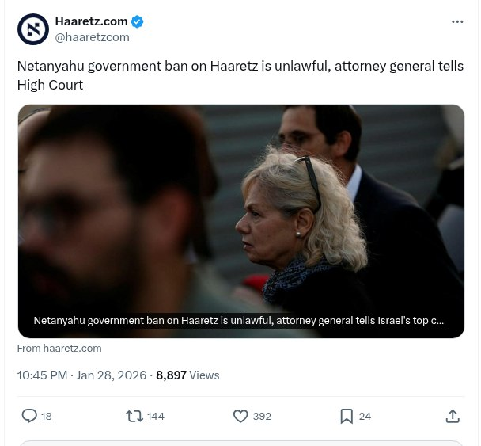Click the 144 reposts count
The width and height of the screenshot is (481, 446).
click(x=156, y=417)
